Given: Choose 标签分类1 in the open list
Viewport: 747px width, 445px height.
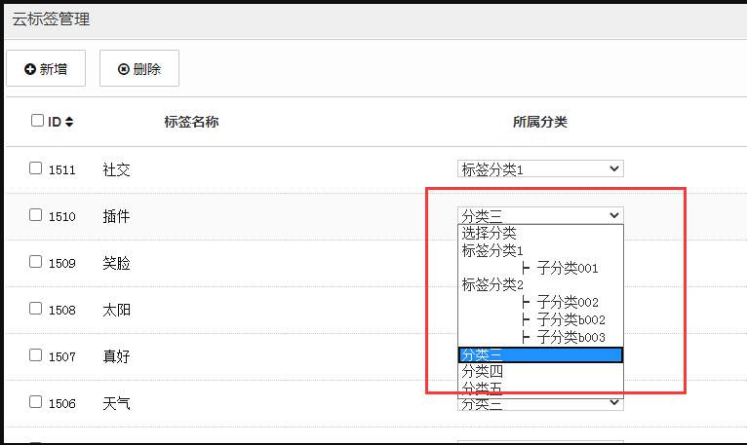Looking at the screenshot, I should click(540, 250).
